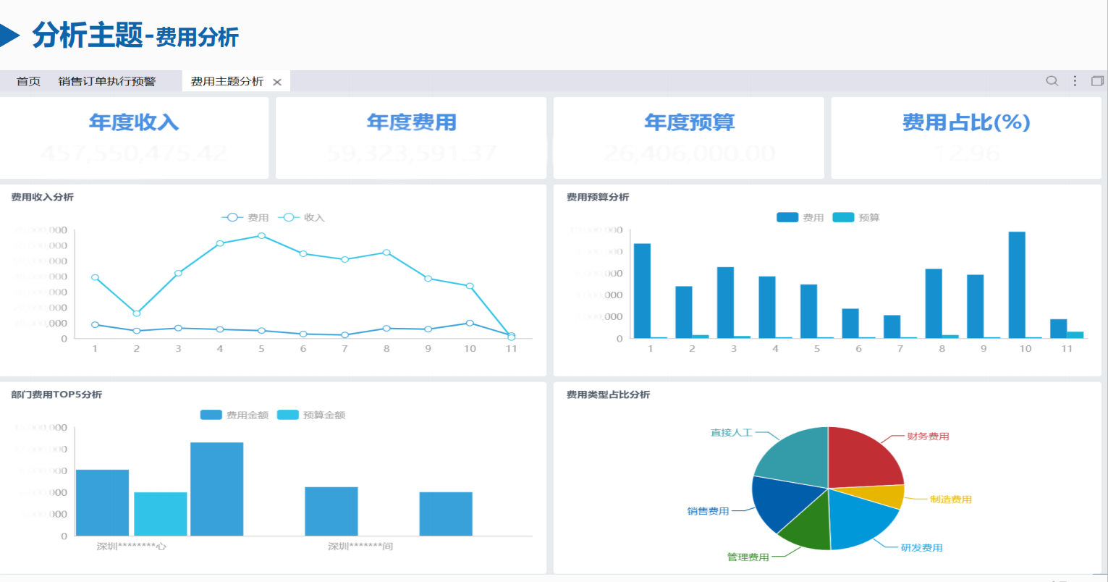Toggle 预算金额 legend in department chart
Viewport: 1108px width, 582px height.
[312, 415]
